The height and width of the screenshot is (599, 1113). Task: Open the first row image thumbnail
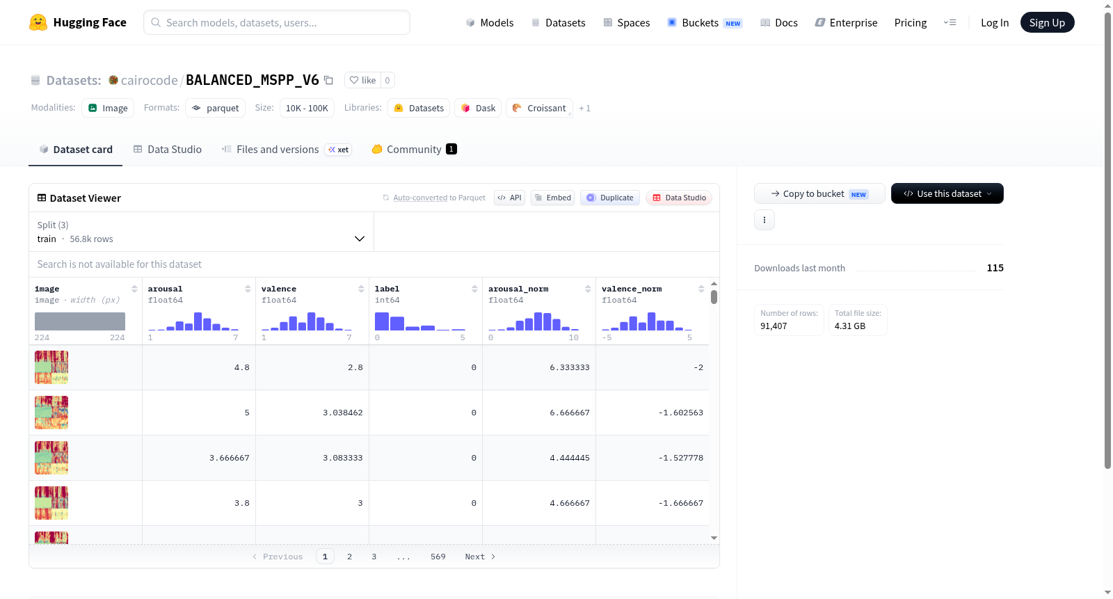coord(51,367)
